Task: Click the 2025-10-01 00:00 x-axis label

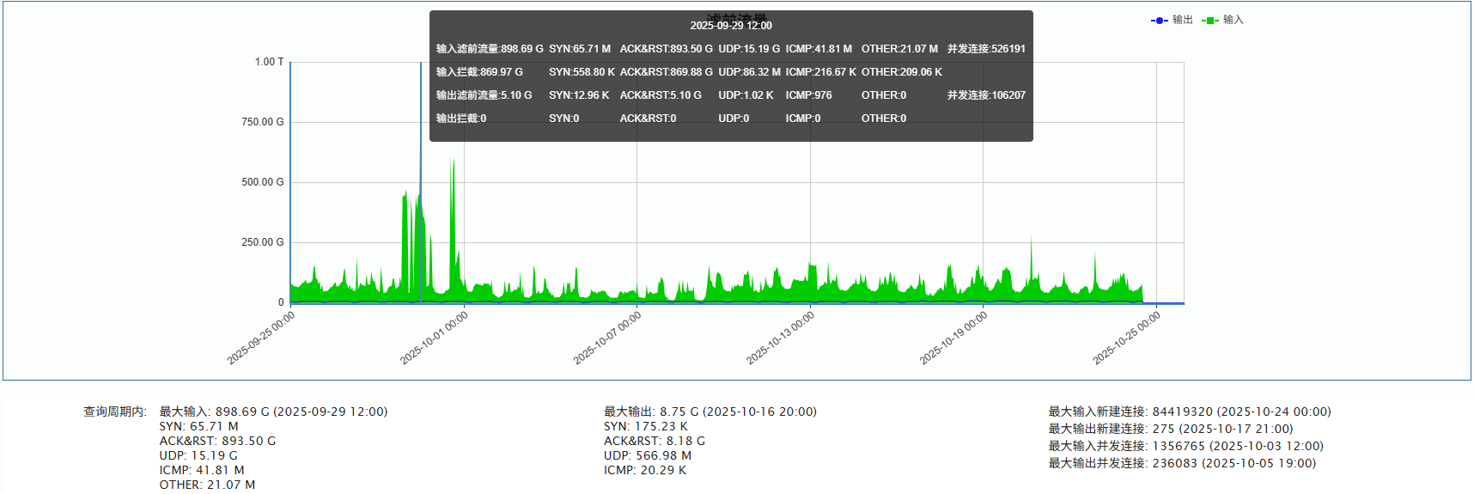Action: tap(435, 338)
